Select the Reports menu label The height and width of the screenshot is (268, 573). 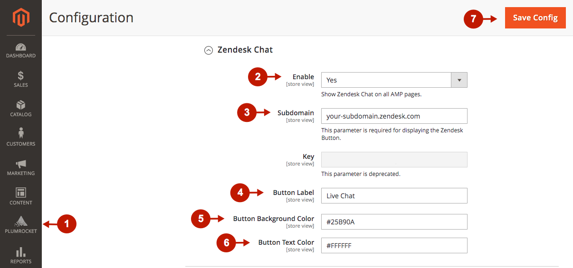tap(21, 261)
